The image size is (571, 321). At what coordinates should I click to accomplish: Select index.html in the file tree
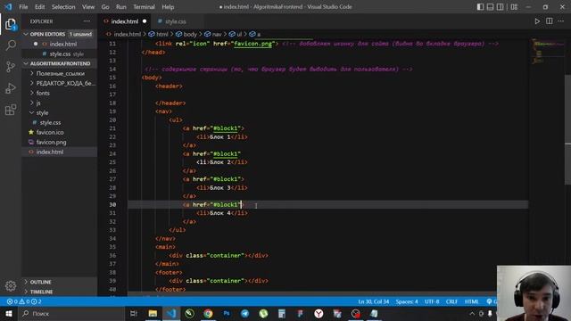click(x=50, y=152)
